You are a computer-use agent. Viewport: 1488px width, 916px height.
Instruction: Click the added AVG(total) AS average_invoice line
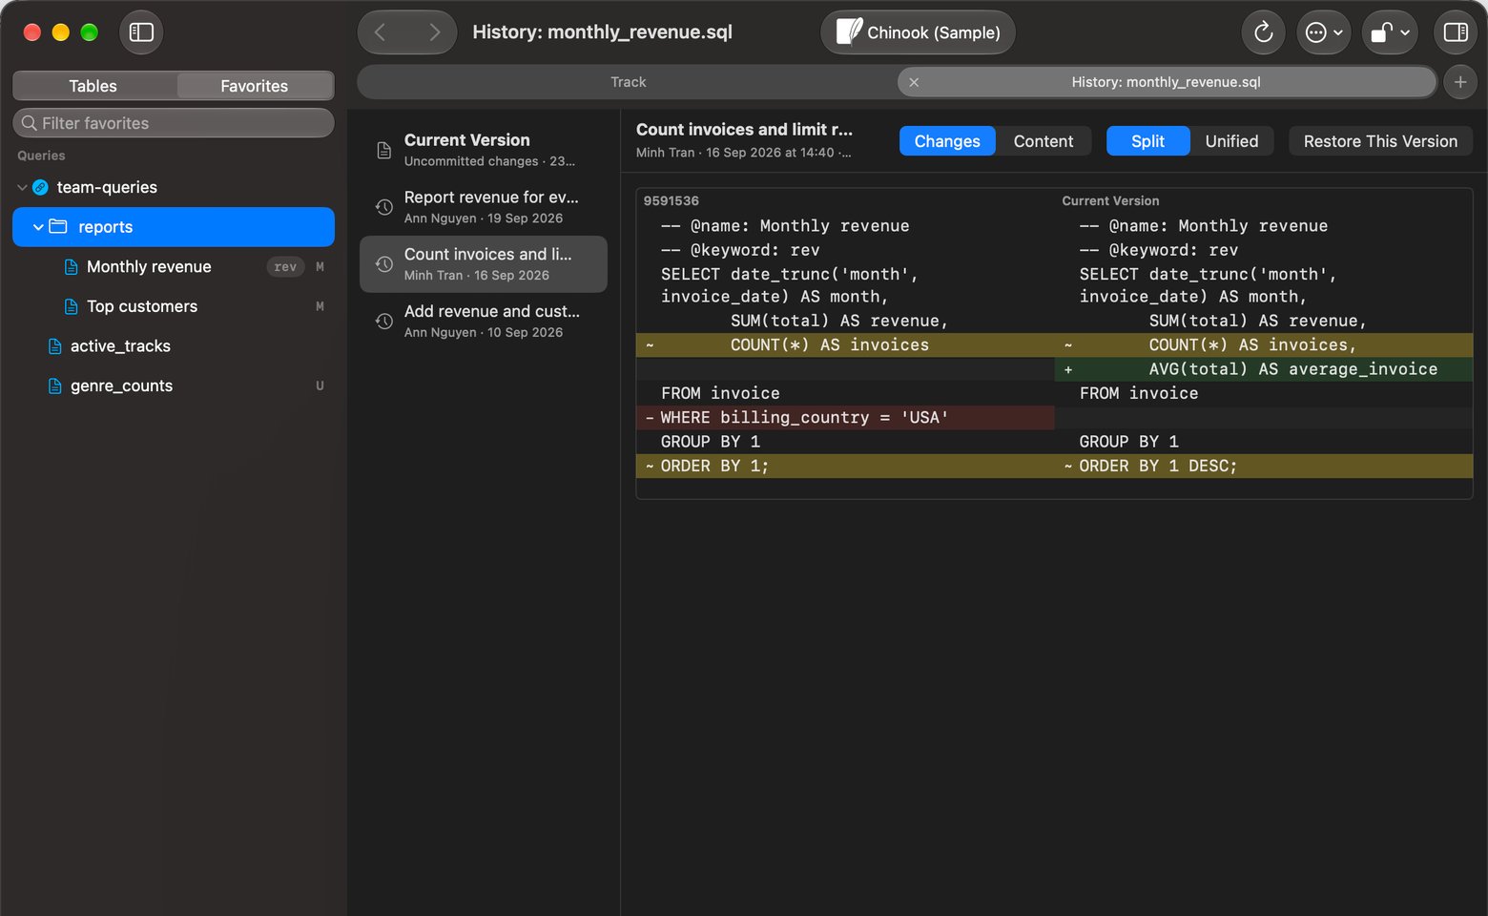pos(1264,369)
